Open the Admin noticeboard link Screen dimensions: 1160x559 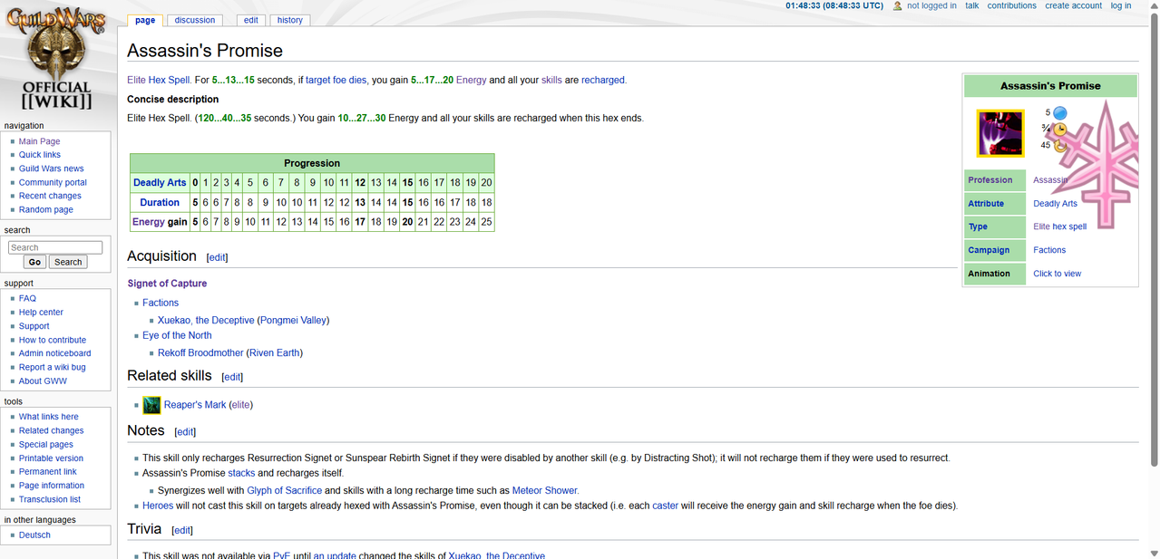[x=55, y=353]
